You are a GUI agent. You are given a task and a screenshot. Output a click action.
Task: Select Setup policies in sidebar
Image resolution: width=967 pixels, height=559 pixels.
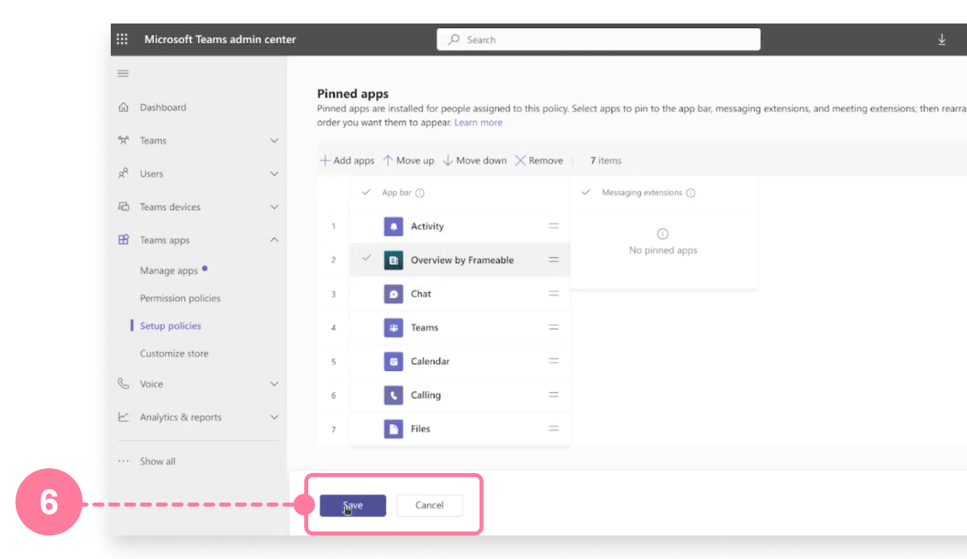pos(171,326)
